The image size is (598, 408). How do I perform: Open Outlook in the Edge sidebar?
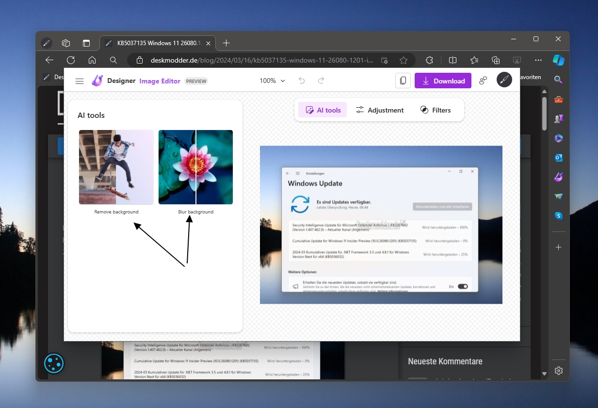[559, 158]
